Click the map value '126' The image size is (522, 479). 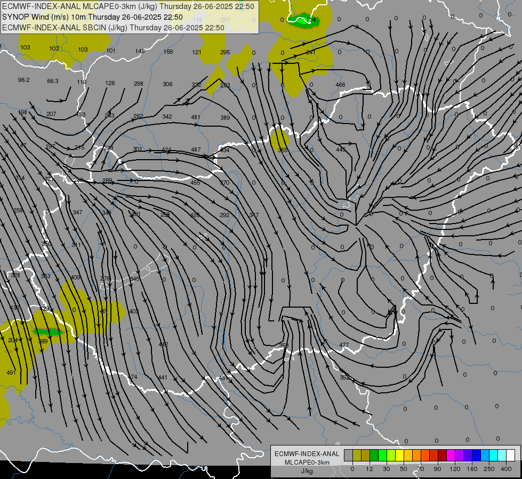click(x=110, y=83)
